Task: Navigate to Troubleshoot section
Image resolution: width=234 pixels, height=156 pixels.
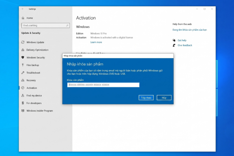Action: pos(33,73)
